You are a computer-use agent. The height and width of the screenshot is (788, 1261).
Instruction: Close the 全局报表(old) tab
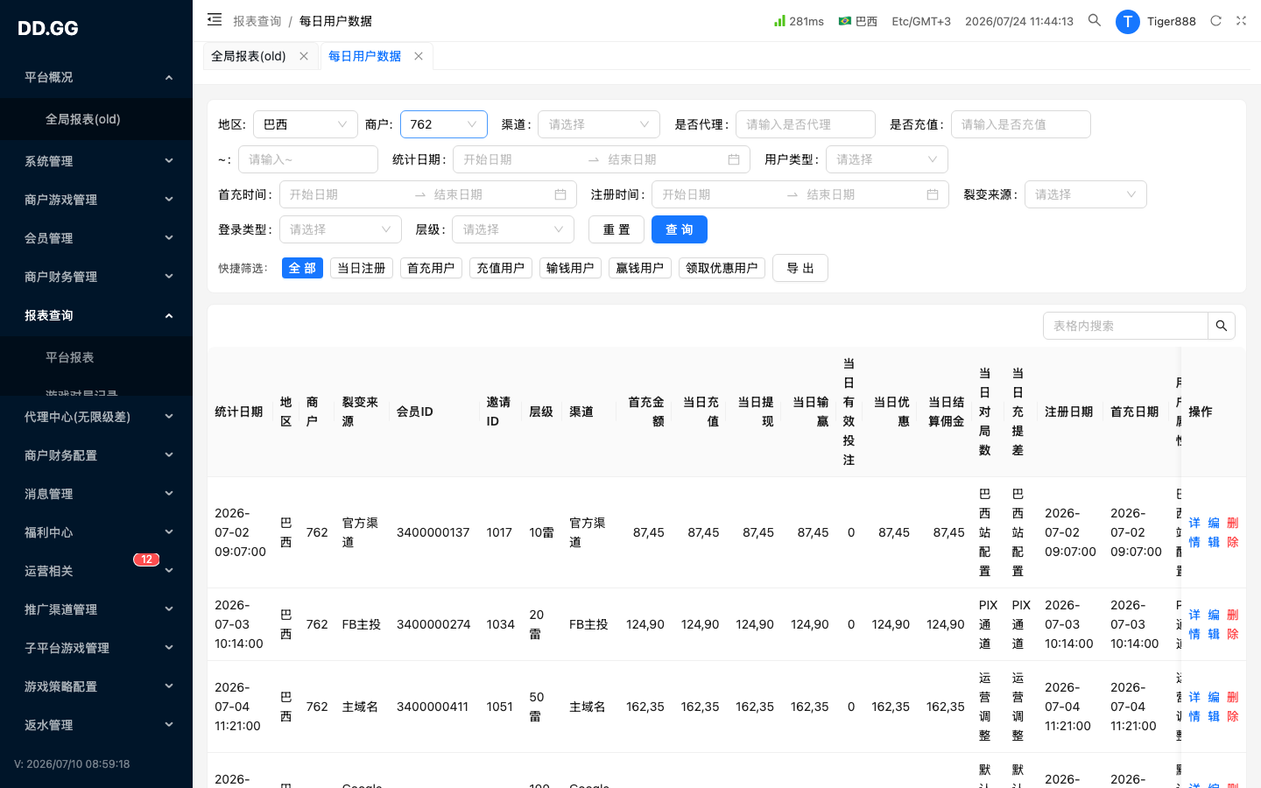(304, 56)
